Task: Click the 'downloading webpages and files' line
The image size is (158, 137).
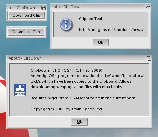Action: 76,87
